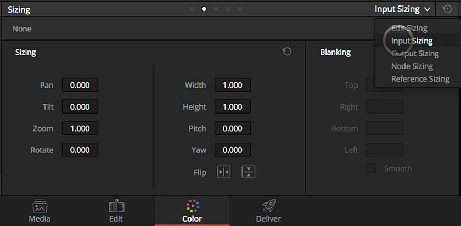461x226 pixels.
Task: Switch to the Color page
Action: coord(192,211)
